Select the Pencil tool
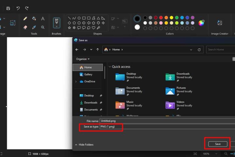Viewport: 235px width, 157px height. (x=25, y=18)
